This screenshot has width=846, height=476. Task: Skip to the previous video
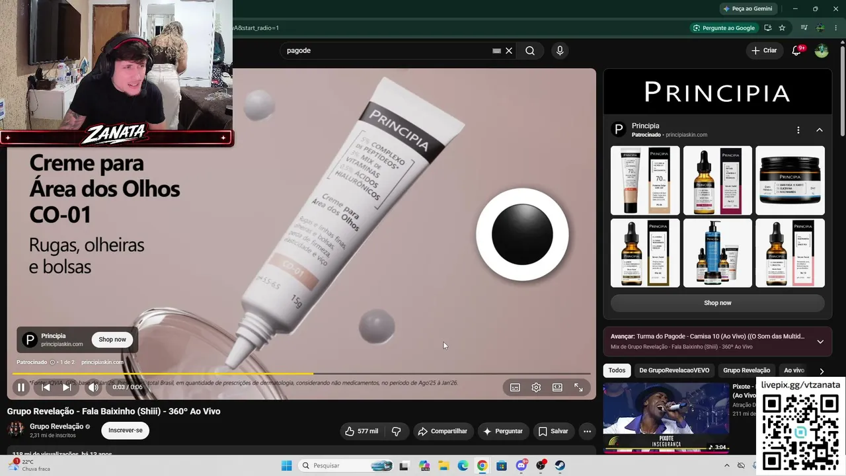(x=46, y=387)
